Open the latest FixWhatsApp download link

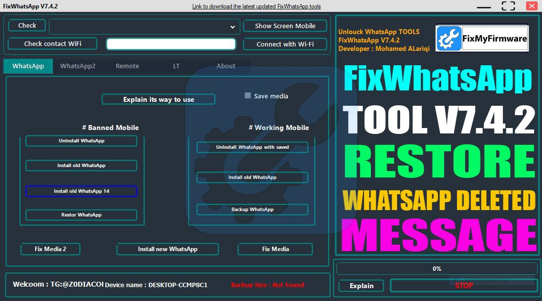click(256, 6)
